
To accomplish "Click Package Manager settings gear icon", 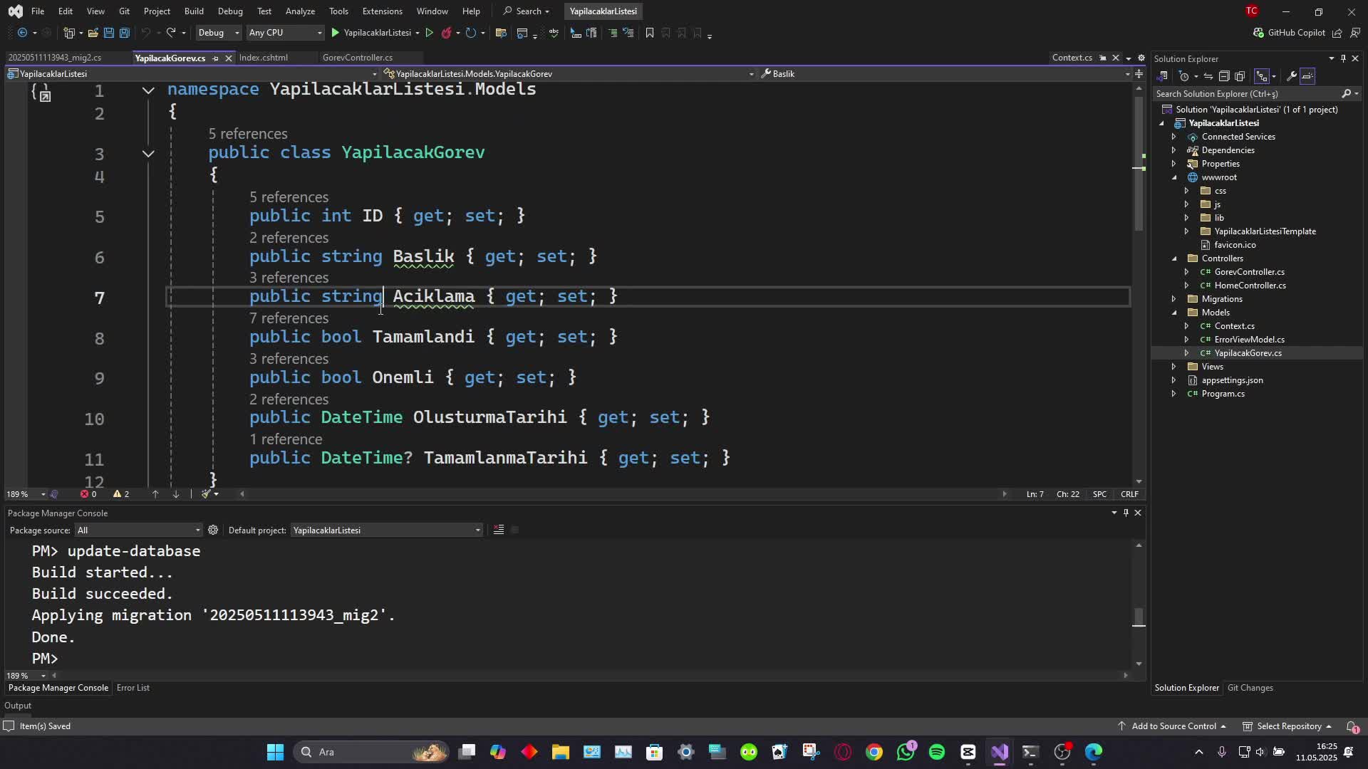I will pyautogui.click(x=213, y=530).
